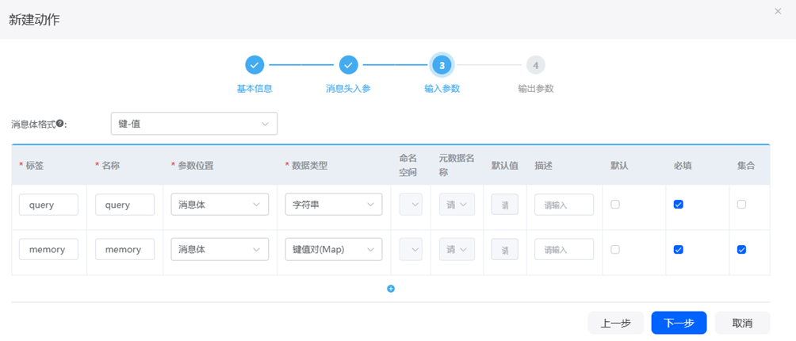Expand 参数位置 dropdown in memory row
This screenshot has height=341, width=796.
tap(219, 250)
